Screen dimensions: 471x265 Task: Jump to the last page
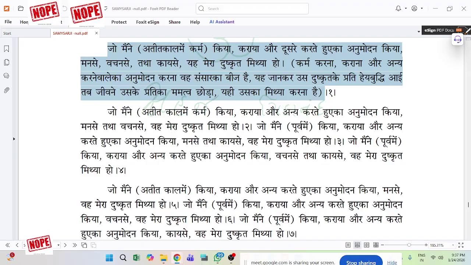(75, 245)
